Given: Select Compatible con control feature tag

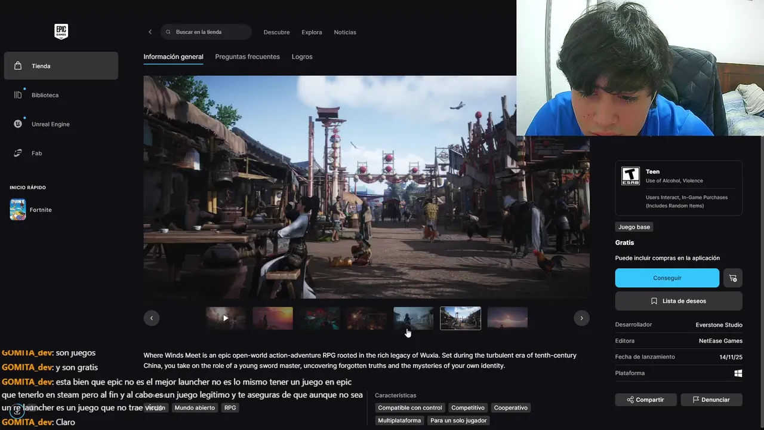Looking at the screenshot, I should pyautogui.click(x=410, y=408).
